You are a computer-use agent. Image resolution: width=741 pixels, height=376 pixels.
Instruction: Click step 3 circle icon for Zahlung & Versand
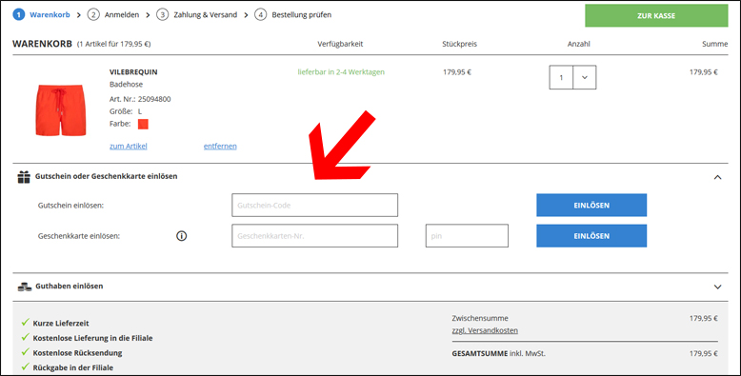(162, 14)
